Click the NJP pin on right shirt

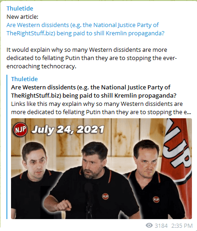(156, 199)
